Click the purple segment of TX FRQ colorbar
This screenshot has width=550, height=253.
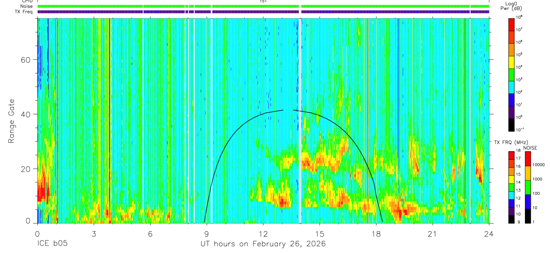[511, 212]
